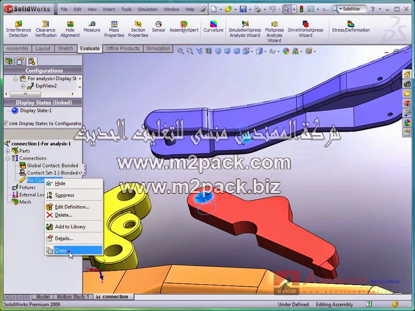Click Edit Appearance color sphere in view toolbar

click(286, 51)
